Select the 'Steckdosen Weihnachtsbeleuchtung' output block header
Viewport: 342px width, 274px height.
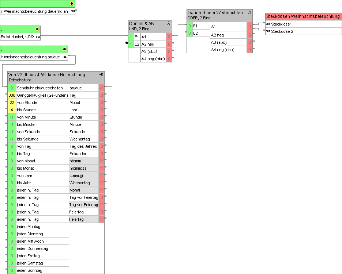tap(303, 16)
